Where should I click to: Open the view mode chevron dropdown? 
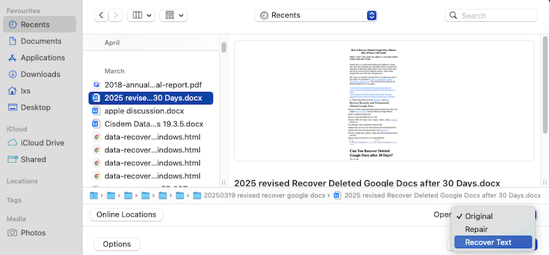(x=148, y=15)
